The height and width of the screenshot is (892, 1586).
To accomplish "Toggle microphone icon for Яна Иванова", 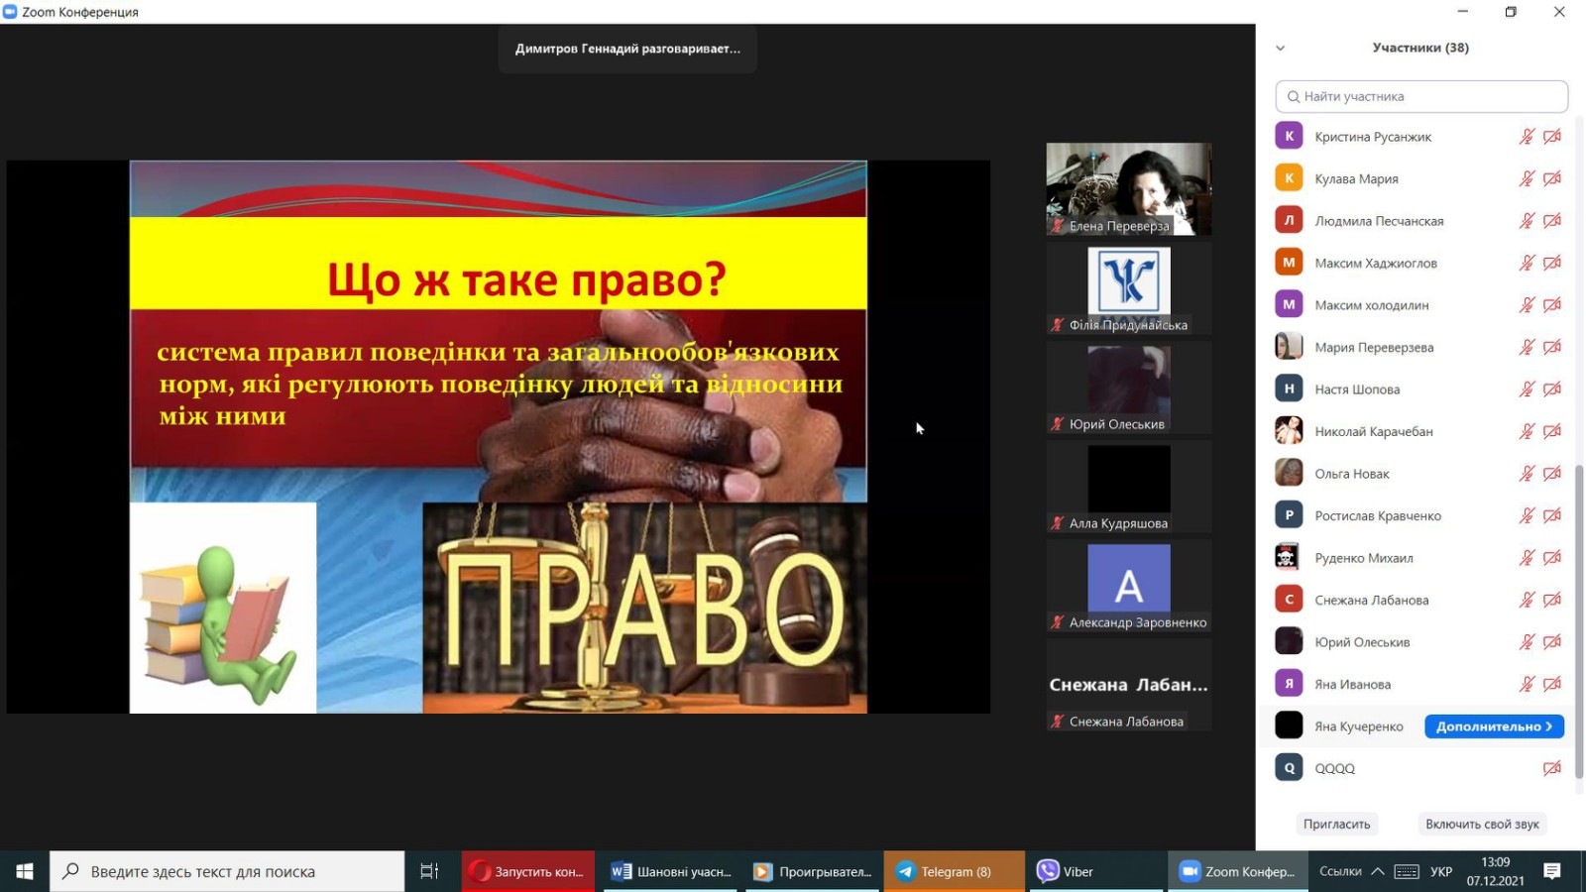I will click(1527, 684).
